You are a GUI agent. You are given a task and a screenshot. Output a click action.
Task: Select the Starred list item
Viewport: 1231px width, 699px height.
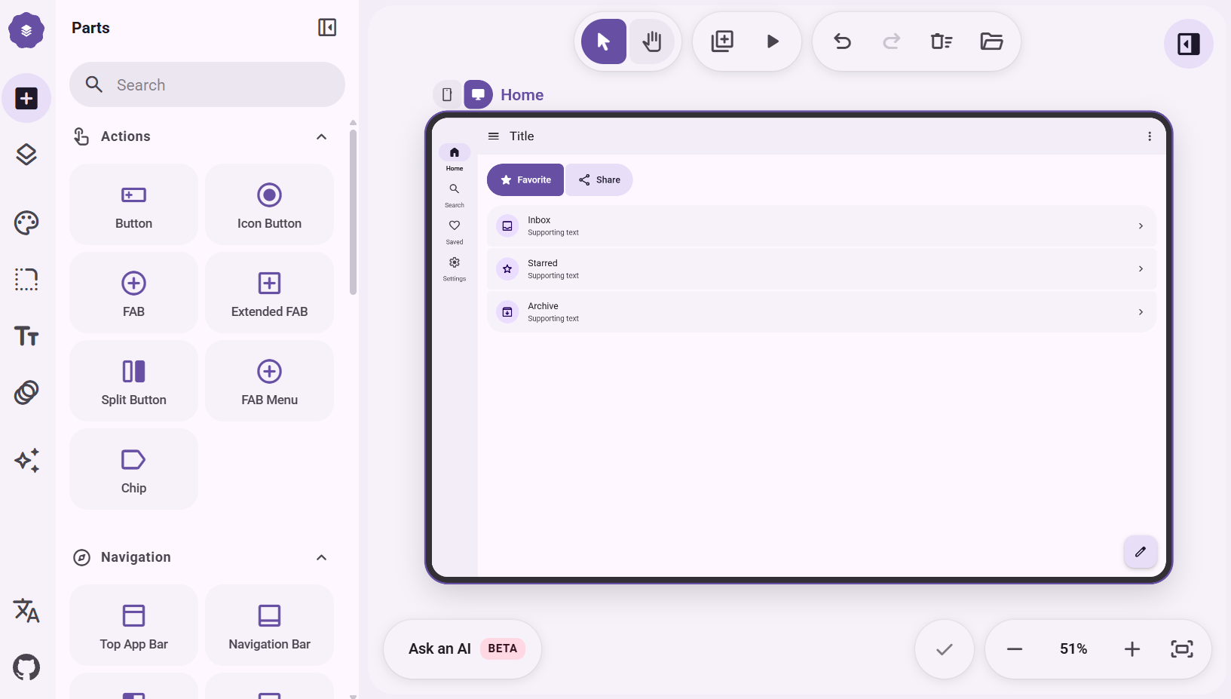coord(821,269)
